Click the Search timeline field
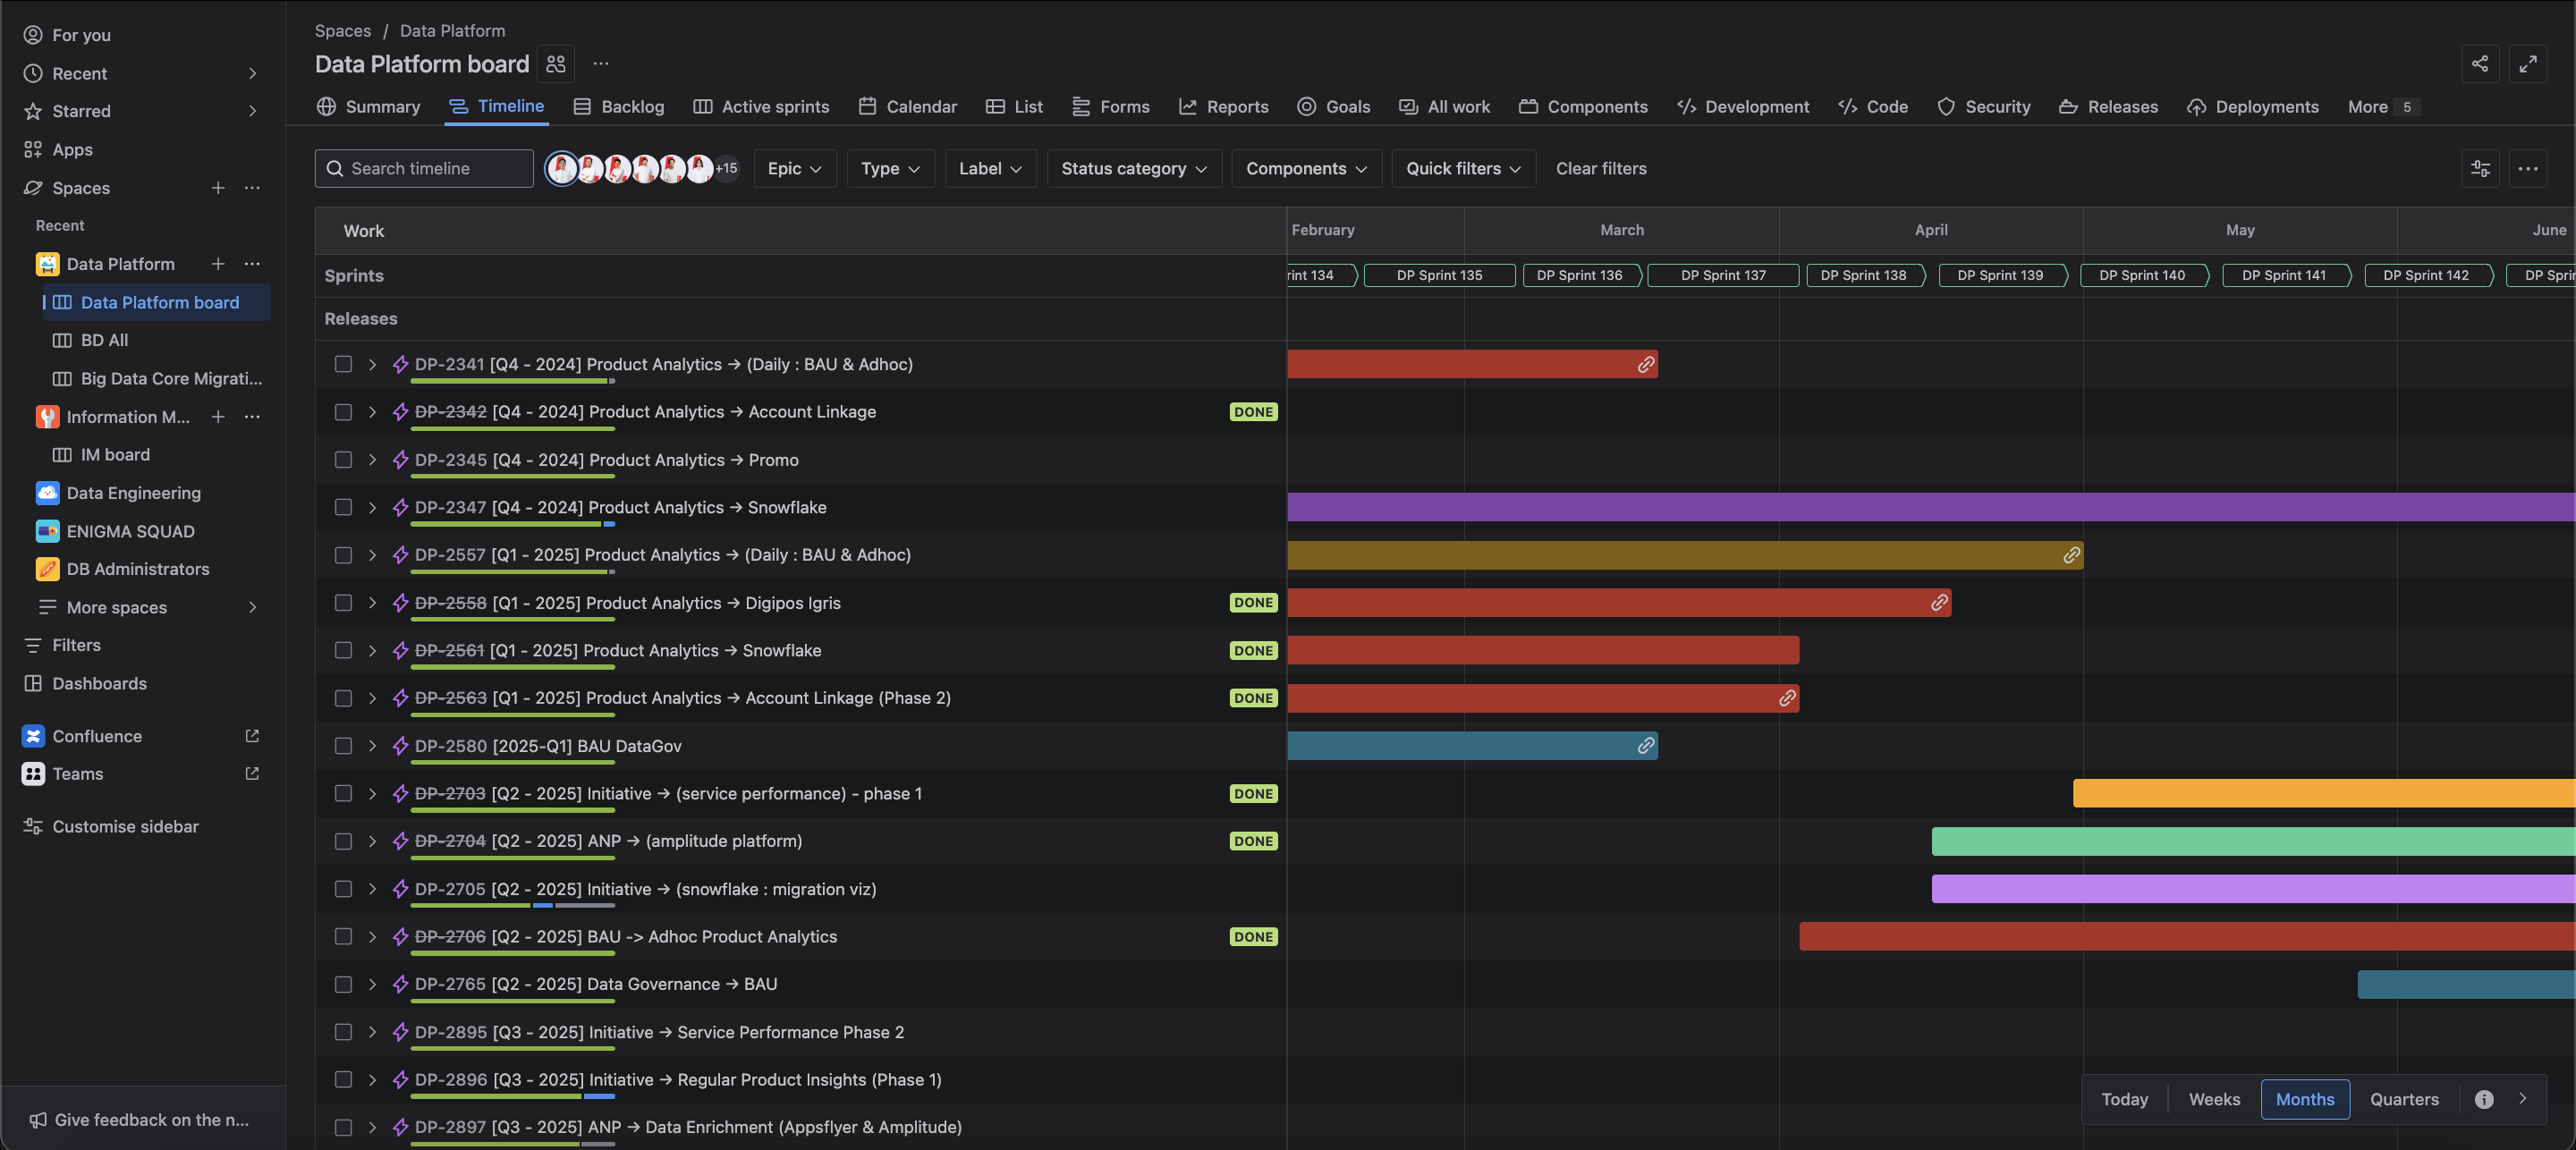This screenshot has width=2576, height=1150. (x=424, y=169)
